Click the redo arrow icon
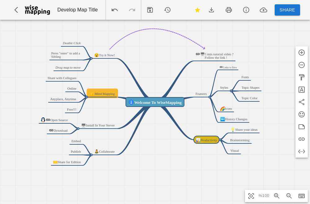The height and width of the screenshot is (204, 310). point(132,10)
